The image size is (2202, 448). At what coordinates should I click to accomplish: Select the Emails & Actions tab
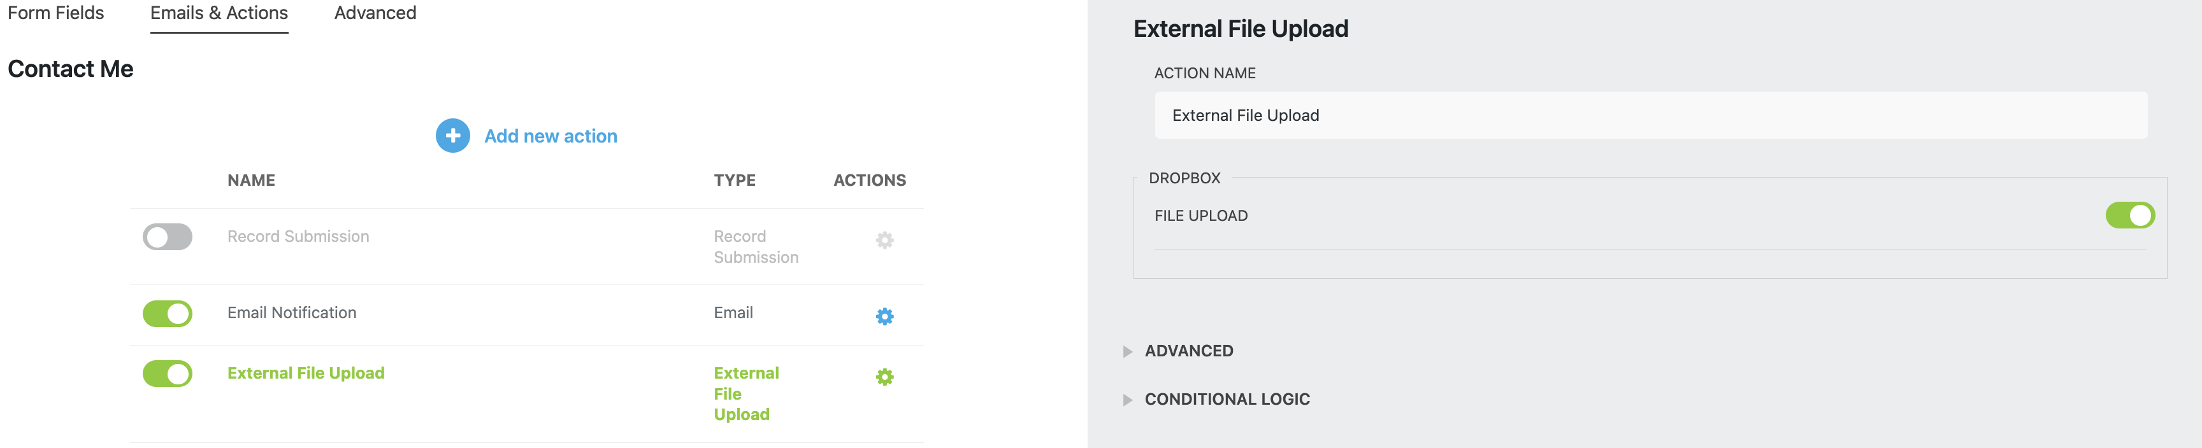[218, 13]
